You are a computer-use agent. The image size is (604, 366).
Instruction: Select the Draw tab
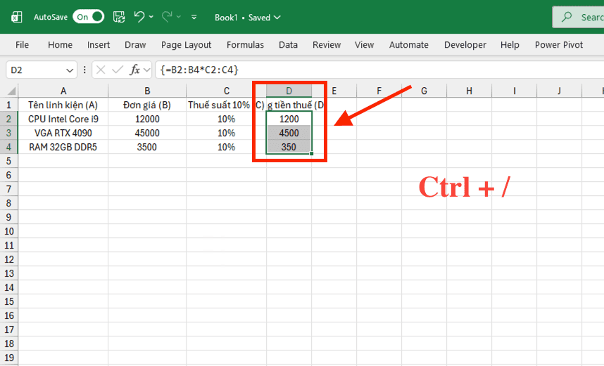pos(135,44)
